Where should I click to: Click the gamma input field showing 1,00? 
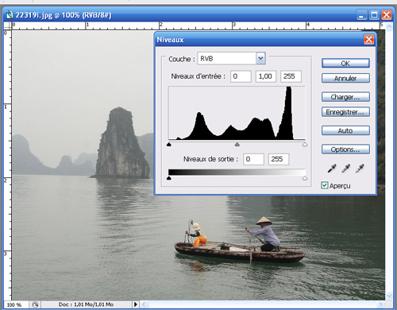coord(266,76)
